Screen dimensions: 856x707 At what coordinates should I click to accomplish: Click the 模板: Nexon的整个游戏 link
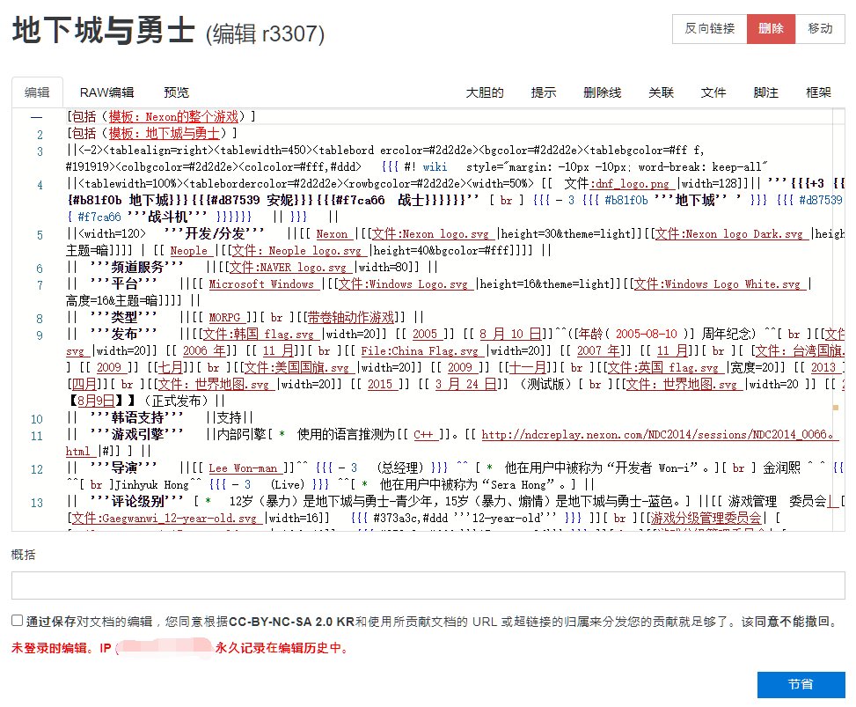coord(173,116)
